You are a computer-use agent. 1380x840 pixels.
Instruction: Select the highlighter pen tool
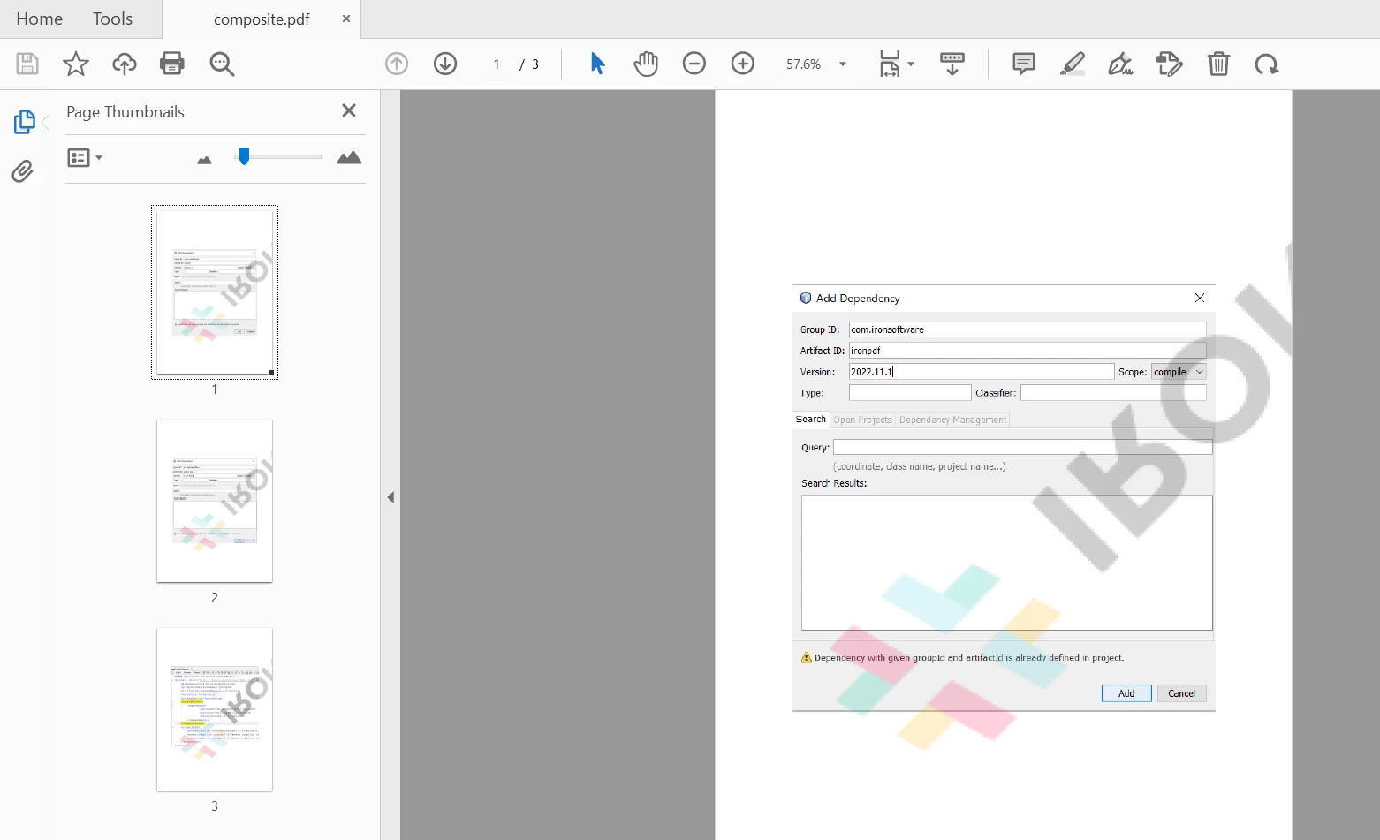1073,64
